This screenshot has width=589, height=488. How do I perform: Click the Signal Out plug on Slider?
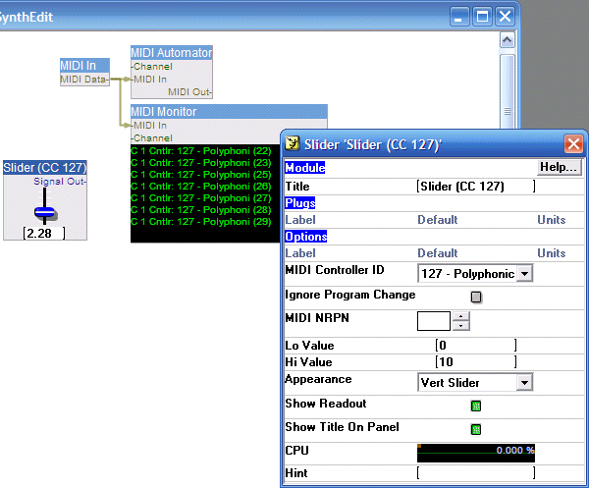[60, 182]
